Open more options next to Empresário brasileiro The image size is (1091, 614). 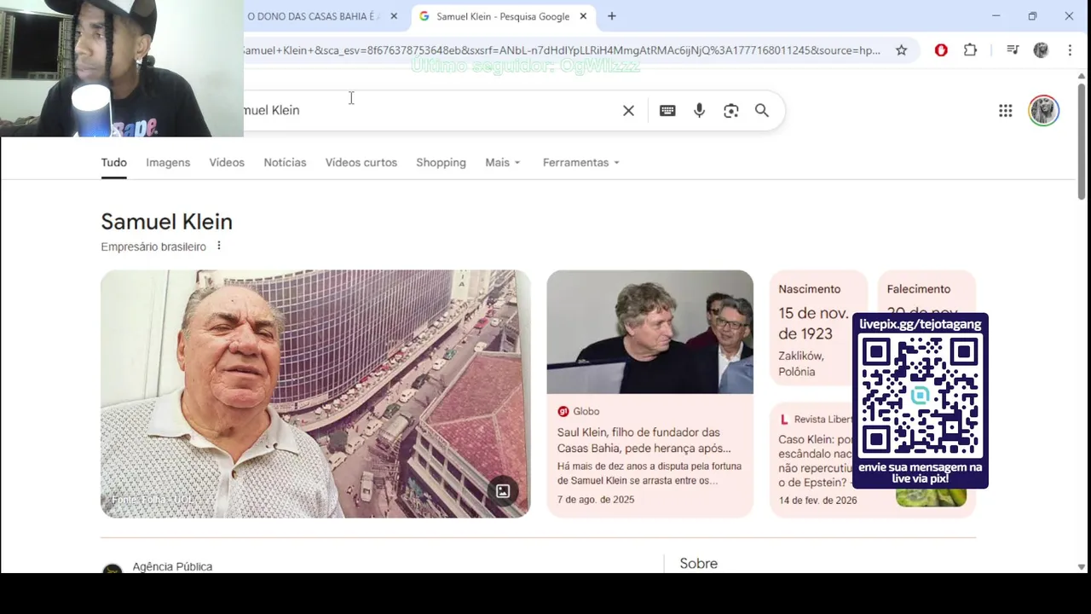[218, 246]
